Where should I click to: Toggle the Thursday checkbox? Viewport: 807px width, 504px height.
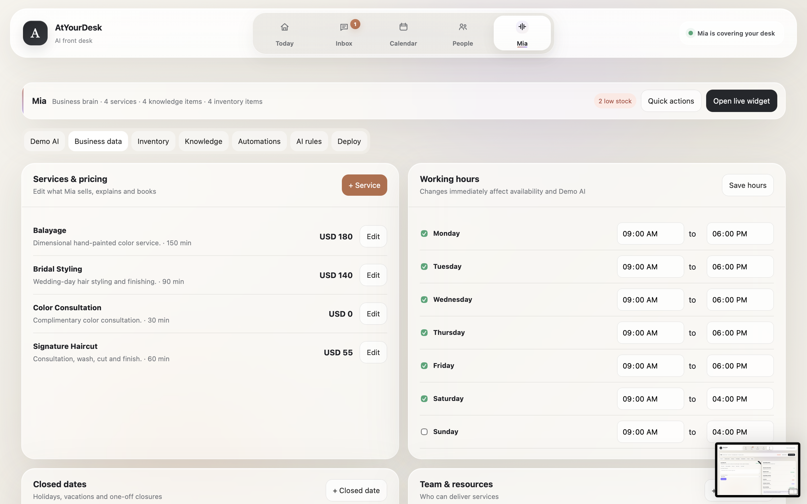(424, 332)
